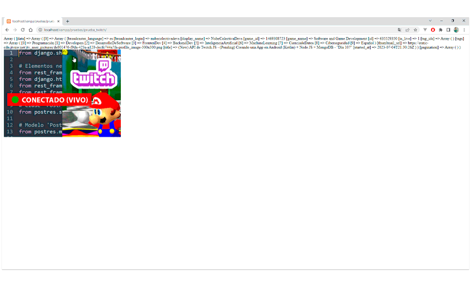The image size is (471, 287).
Task: Open the Extensions puzzle menu
Action: 441,30
